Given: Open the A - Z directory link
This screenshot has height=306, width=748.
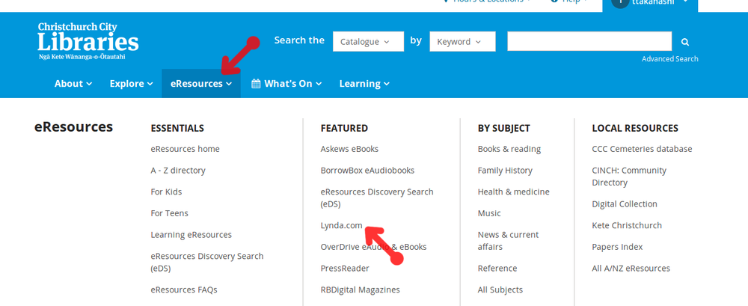Looking at the screenshot, I should [178, 171].
